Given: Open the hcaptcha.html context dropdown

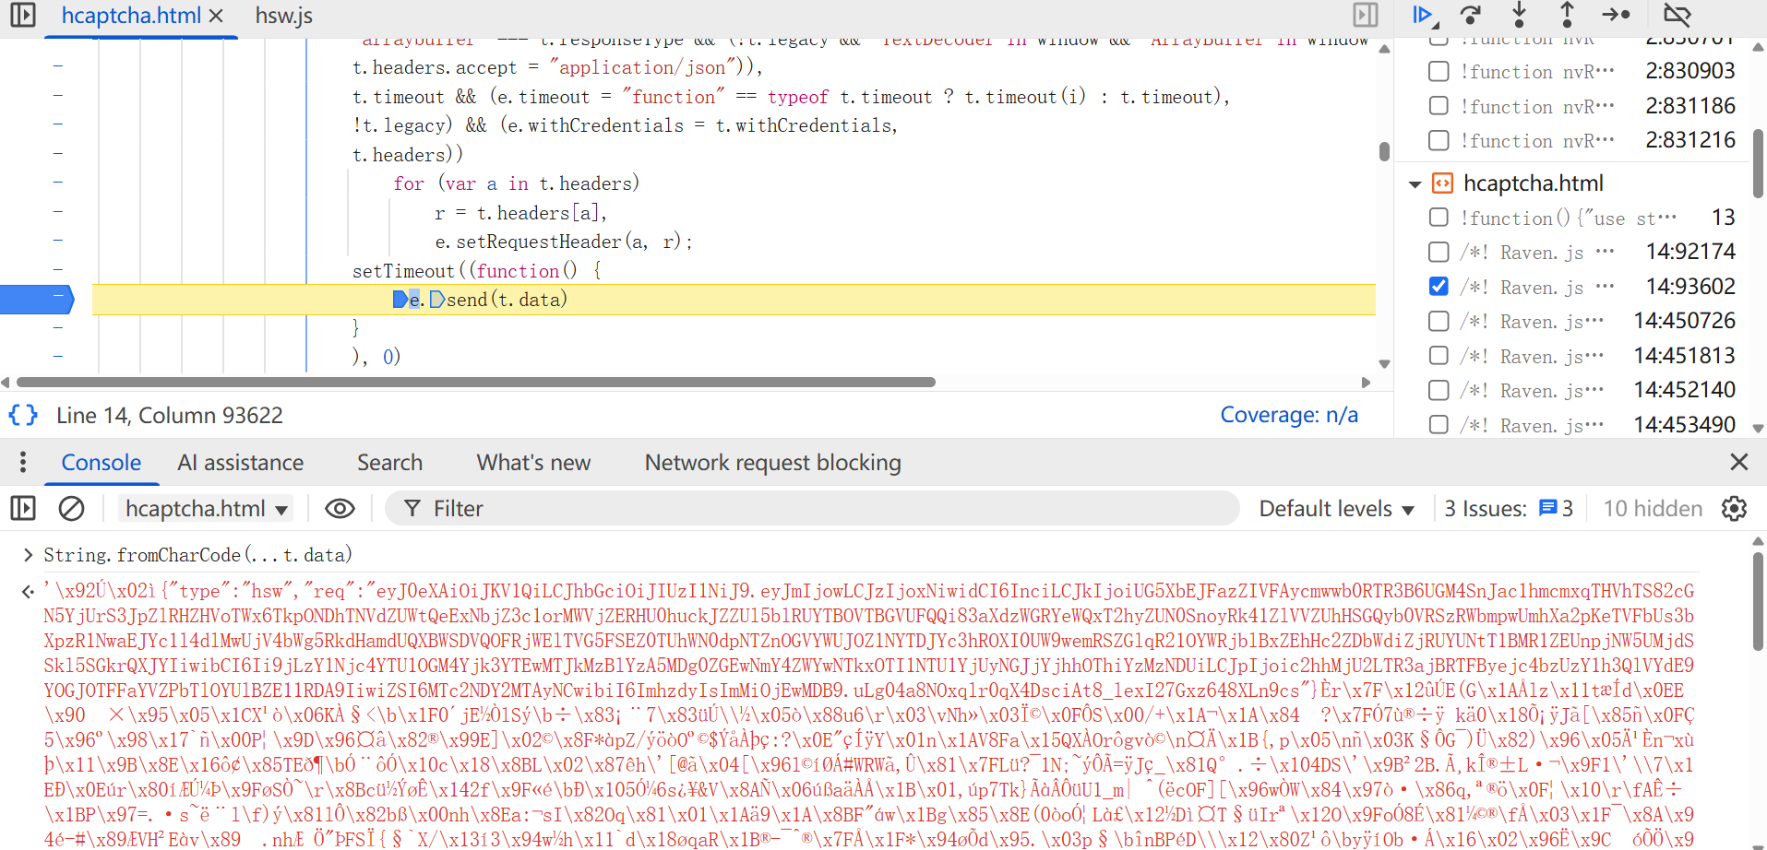Looking at the screenshot, I should click(x=207, y=509).
